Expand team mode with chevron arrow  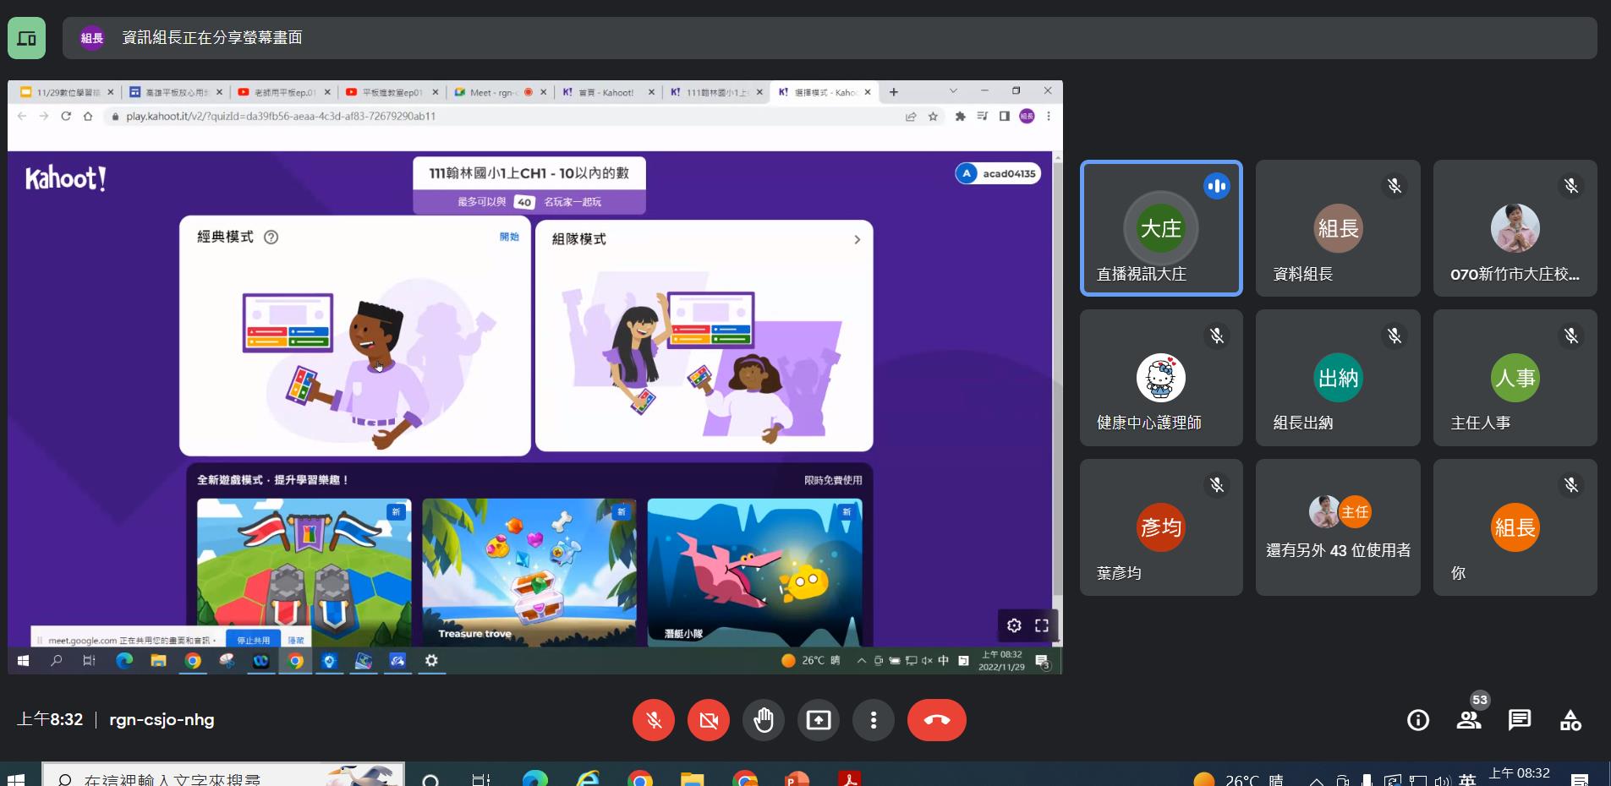pos(857,240)
